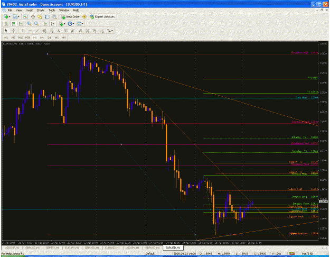Image resolution: width=330 pixels, height=257 pixels.
Task: Open the Indicators list dropdown
Action: [x=62, y=24]
